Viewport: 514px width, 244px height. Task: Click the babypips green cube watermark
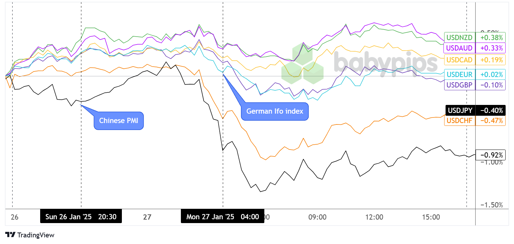point(302,63)
